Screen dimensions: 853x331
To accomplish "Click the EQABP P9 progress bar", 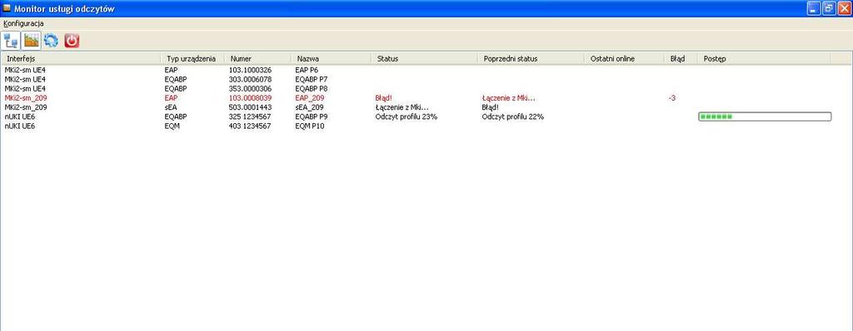I will tap(765, 117).
